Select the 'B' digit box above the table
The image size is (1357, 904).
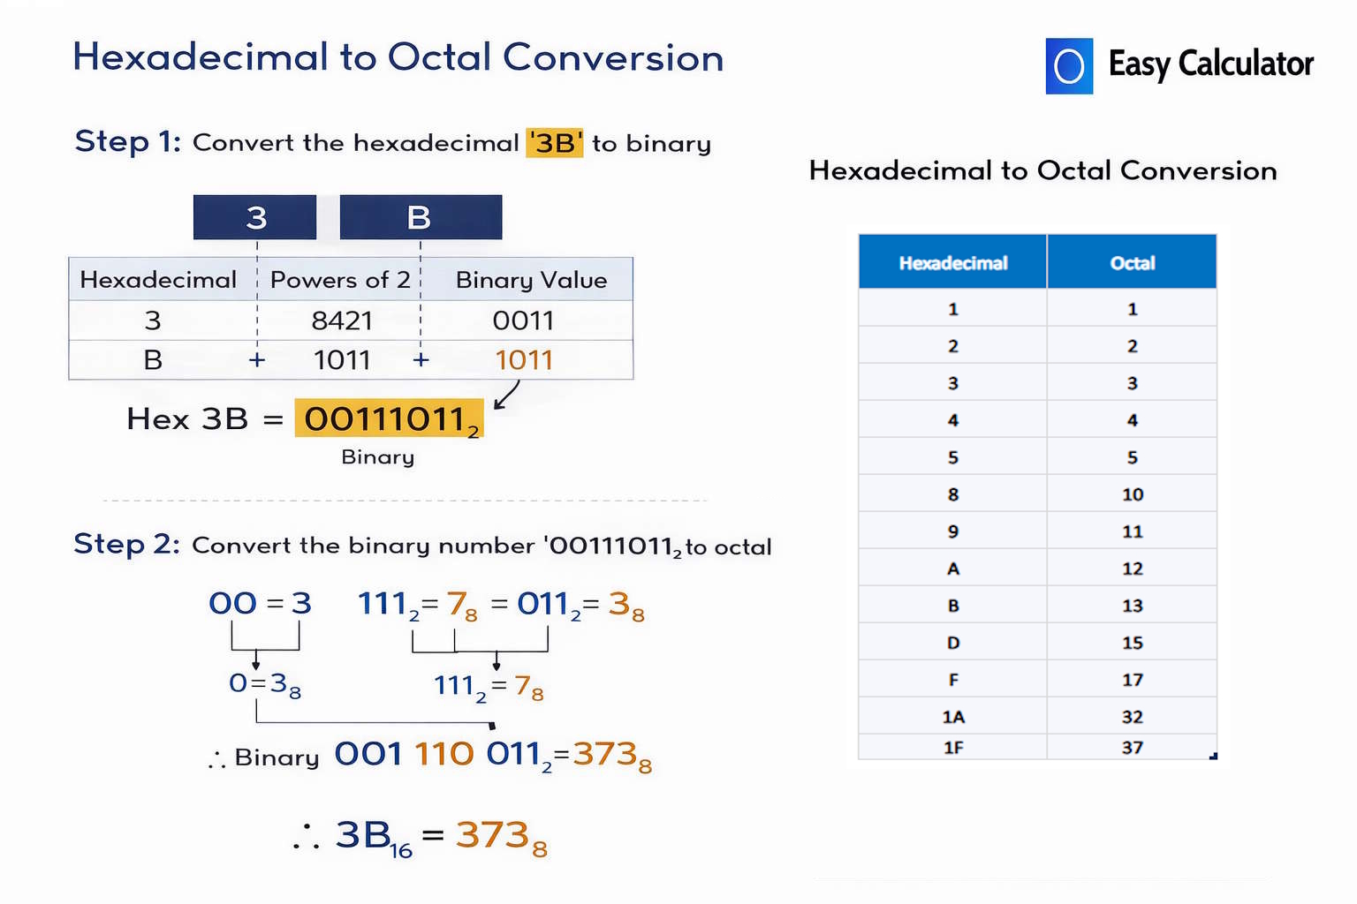pos(421,216)
